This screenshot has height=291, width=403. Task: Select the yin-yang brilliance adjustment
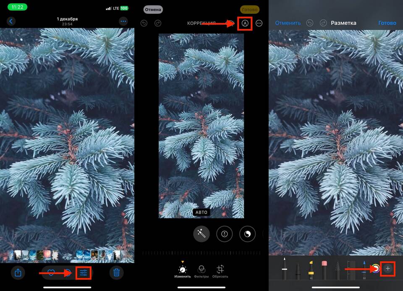[x=247, y=234]
